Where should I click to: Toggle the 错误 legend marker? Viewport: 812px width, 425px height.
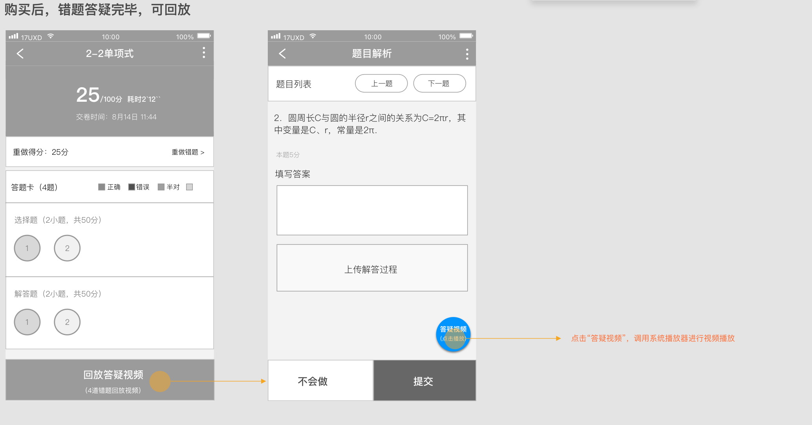coord(132,187)
